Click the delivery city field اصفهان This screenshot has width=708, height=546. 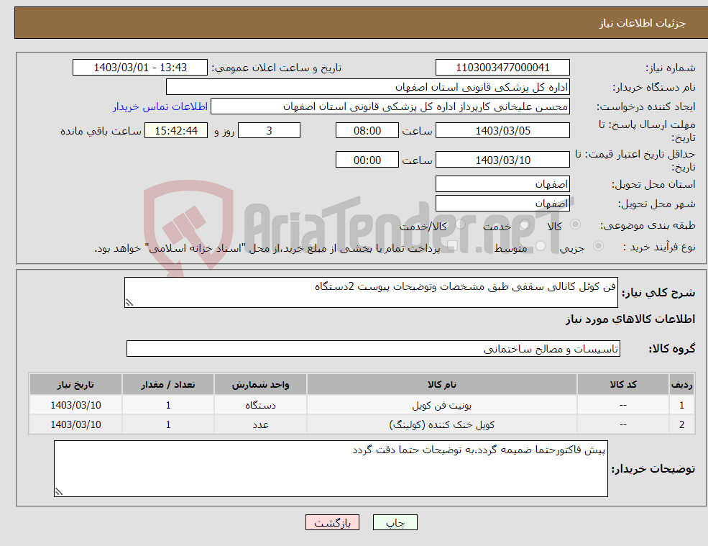[x=502, y=204]
